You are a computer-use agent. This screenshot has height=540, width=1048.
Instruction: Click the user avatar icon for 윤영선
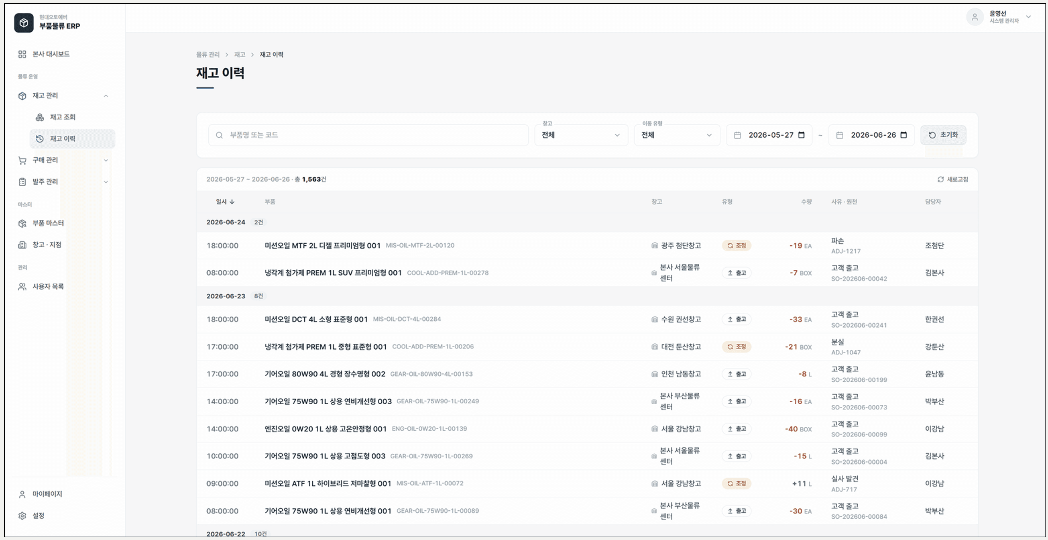tap(975, 17)
